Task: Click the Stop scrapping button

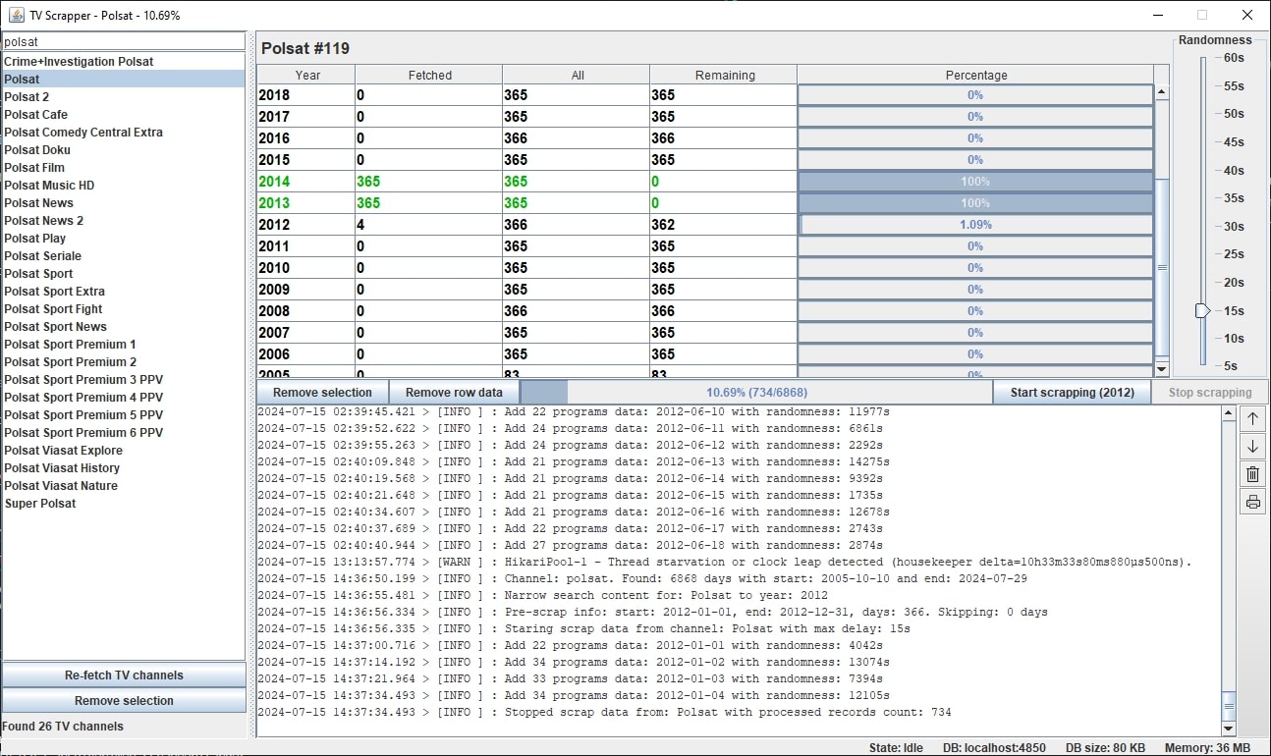Action: (x=1210, y=392)
